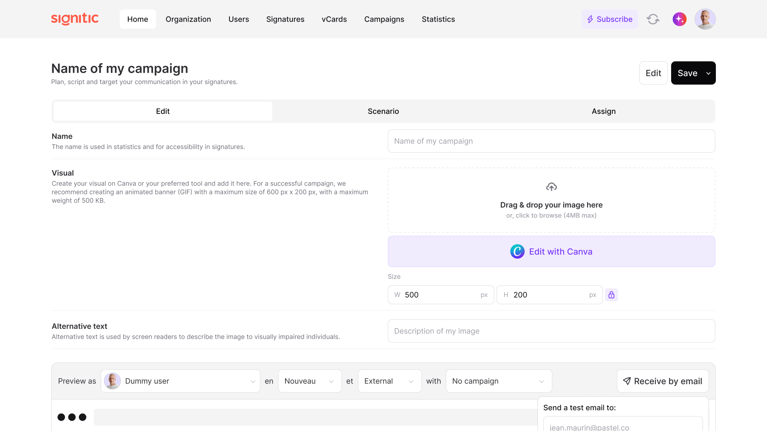The width and height of the screenshot is (767, 431).
Task: Expand the Save button dropdown arrow
Action: tap(708, 73)
